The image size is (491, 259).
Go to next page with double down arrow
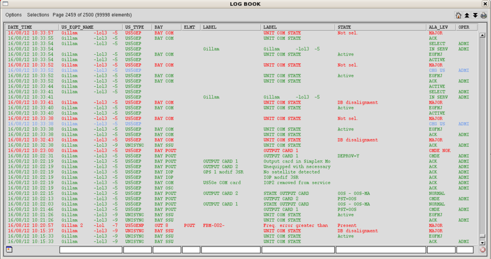[475, 15]
